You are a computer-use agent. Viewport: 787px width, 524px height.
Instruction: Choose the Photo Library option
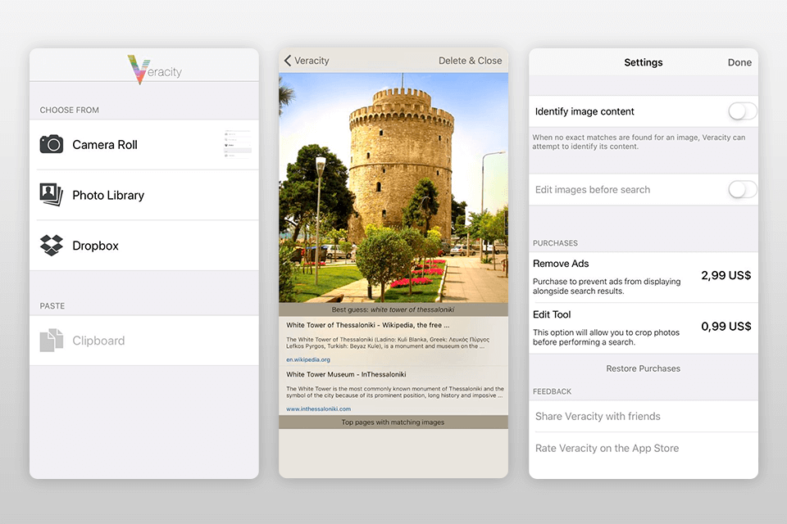point(108,195)
